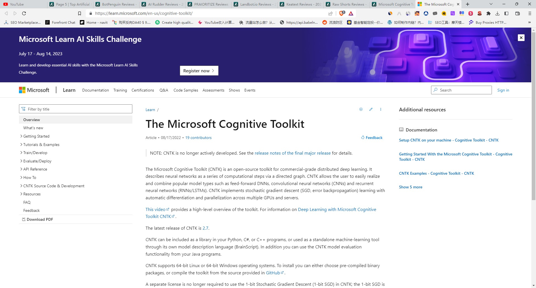Click the share icon in the address bar
Viewport: 536px width, 288px height.
pyautogui.click(x=331, y=13)
